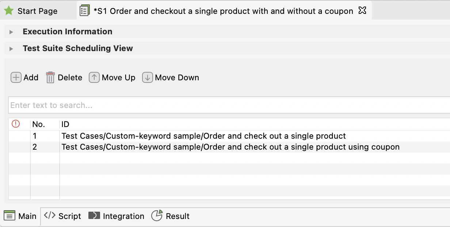Click the test suite icon on the active tab

(85, 11)
